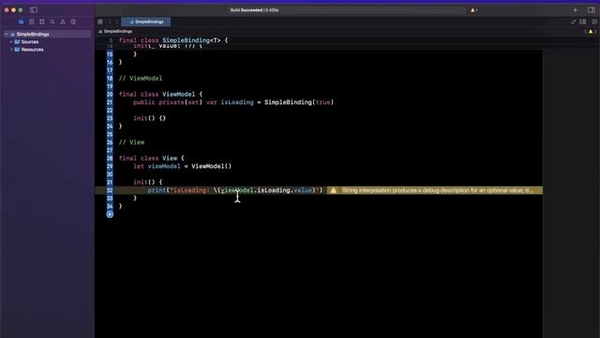This screenshot has height=338, width=600.
Task: Click the warning count in activity bar
Action: point(473,10)
